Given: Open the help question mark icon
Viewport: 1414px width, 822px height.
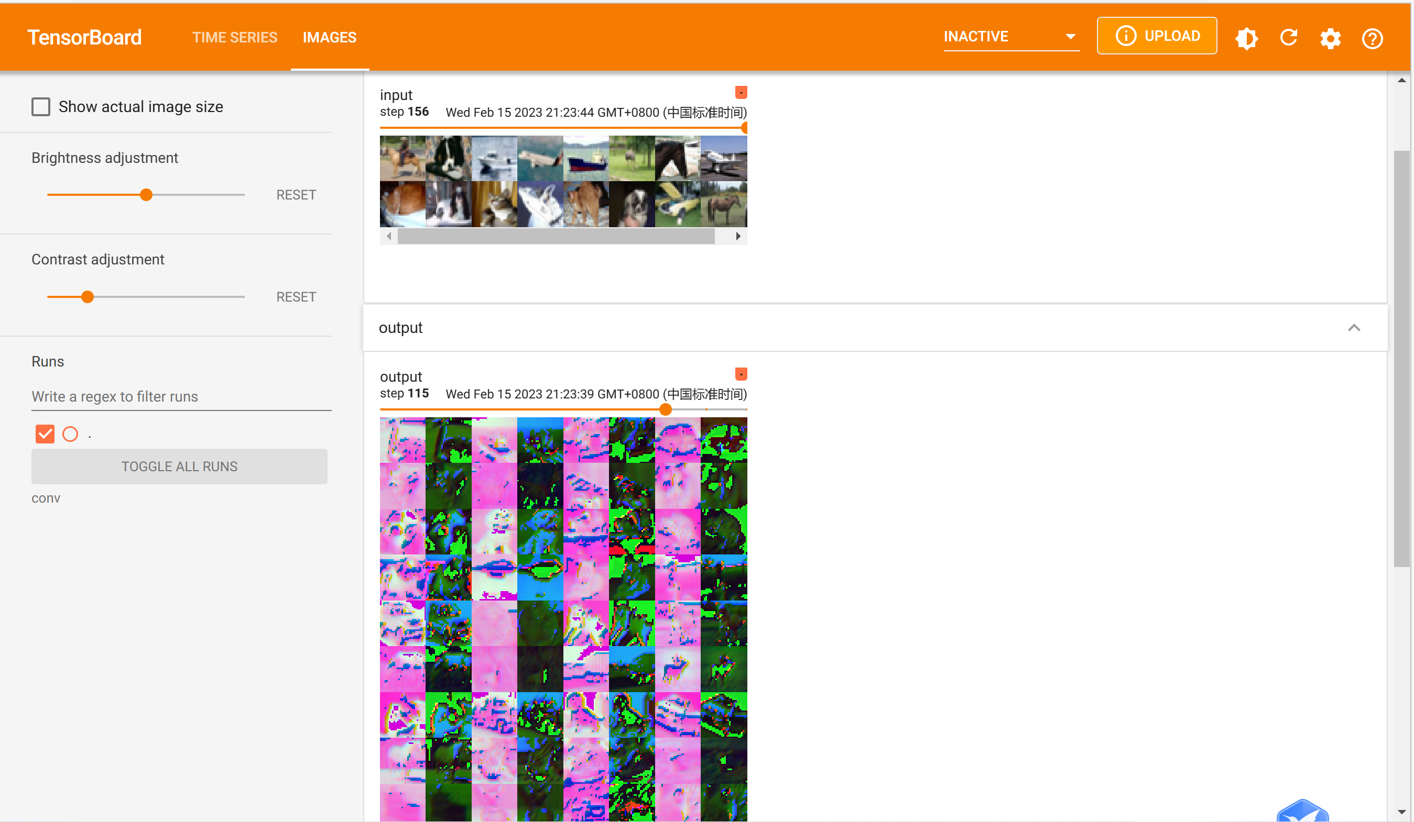Looking at the screenshot, I should 1372,38.
